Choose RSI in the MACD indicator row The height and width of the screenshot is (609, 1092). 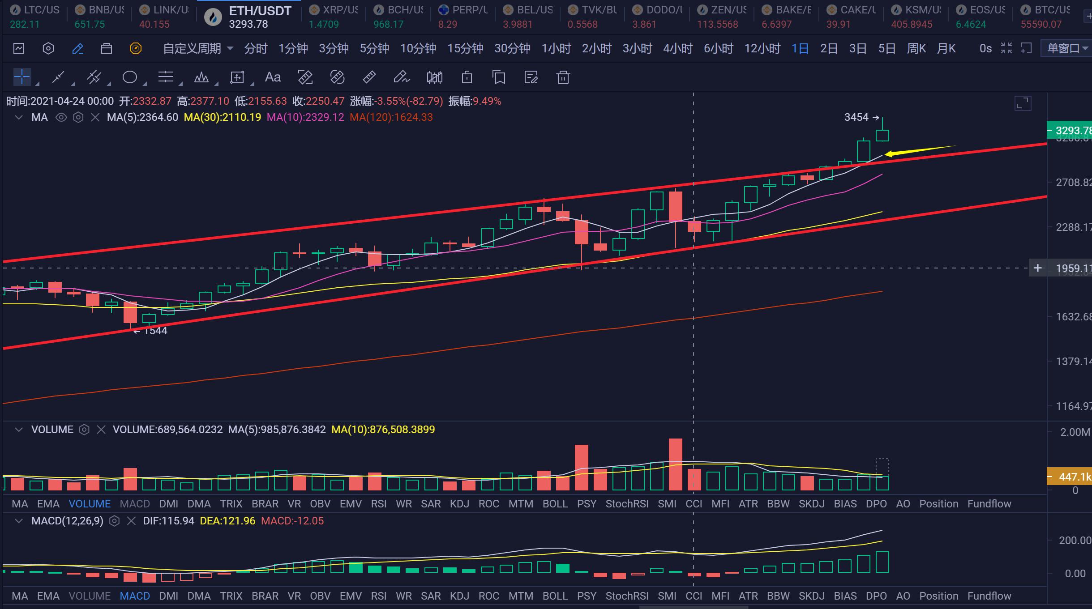[x=378, y=596]
